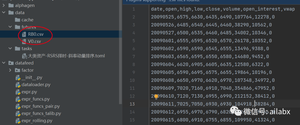The image size is (300, 125).
Task: Click the expr_funcs.py Python file icon
Action: 18,99
